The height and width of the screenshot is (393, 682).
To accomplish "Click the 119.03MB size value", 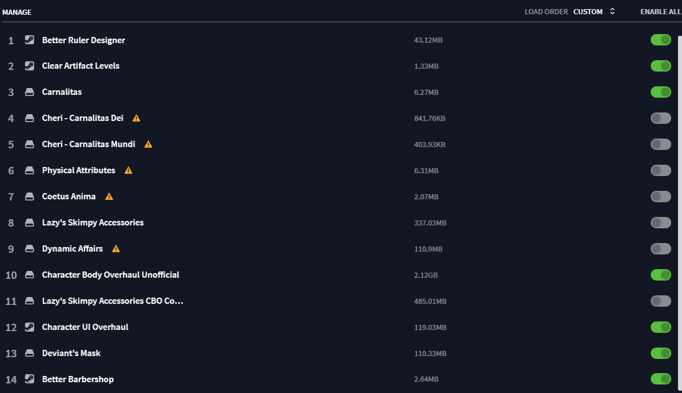I will coord(430,328).
